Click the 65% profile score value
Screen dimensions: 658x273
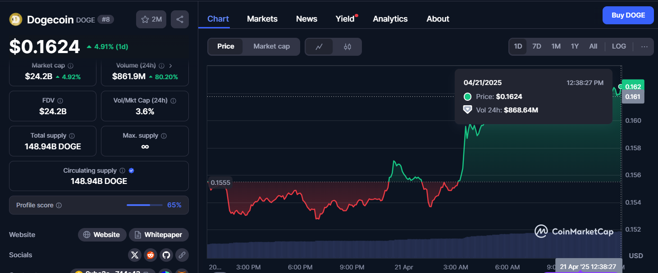(174, 205)
